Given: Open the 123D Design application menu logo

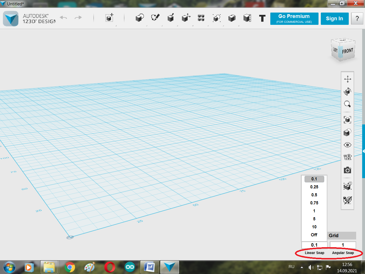Looking at the screenshot, I should click(x=11, y=19).
